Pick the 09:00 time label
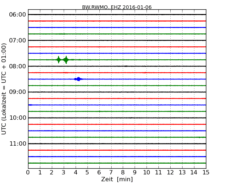The height and width of the screenshot is (187, 234). pos(18,92)
